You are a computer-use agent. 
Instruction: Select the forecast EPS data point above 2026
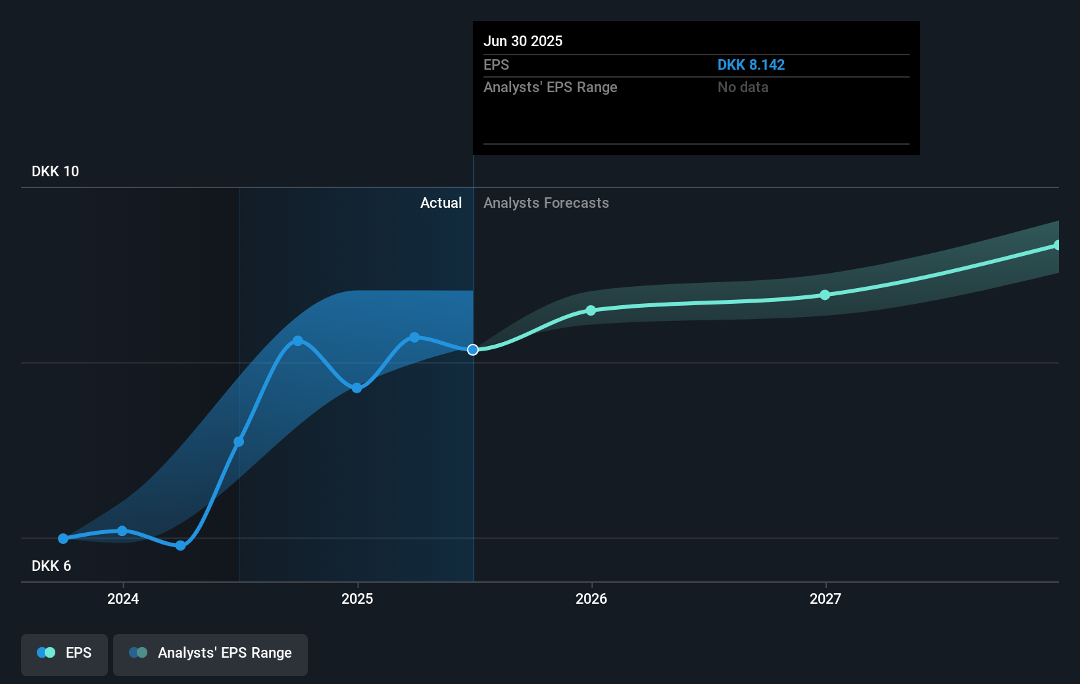coord(591,310)
